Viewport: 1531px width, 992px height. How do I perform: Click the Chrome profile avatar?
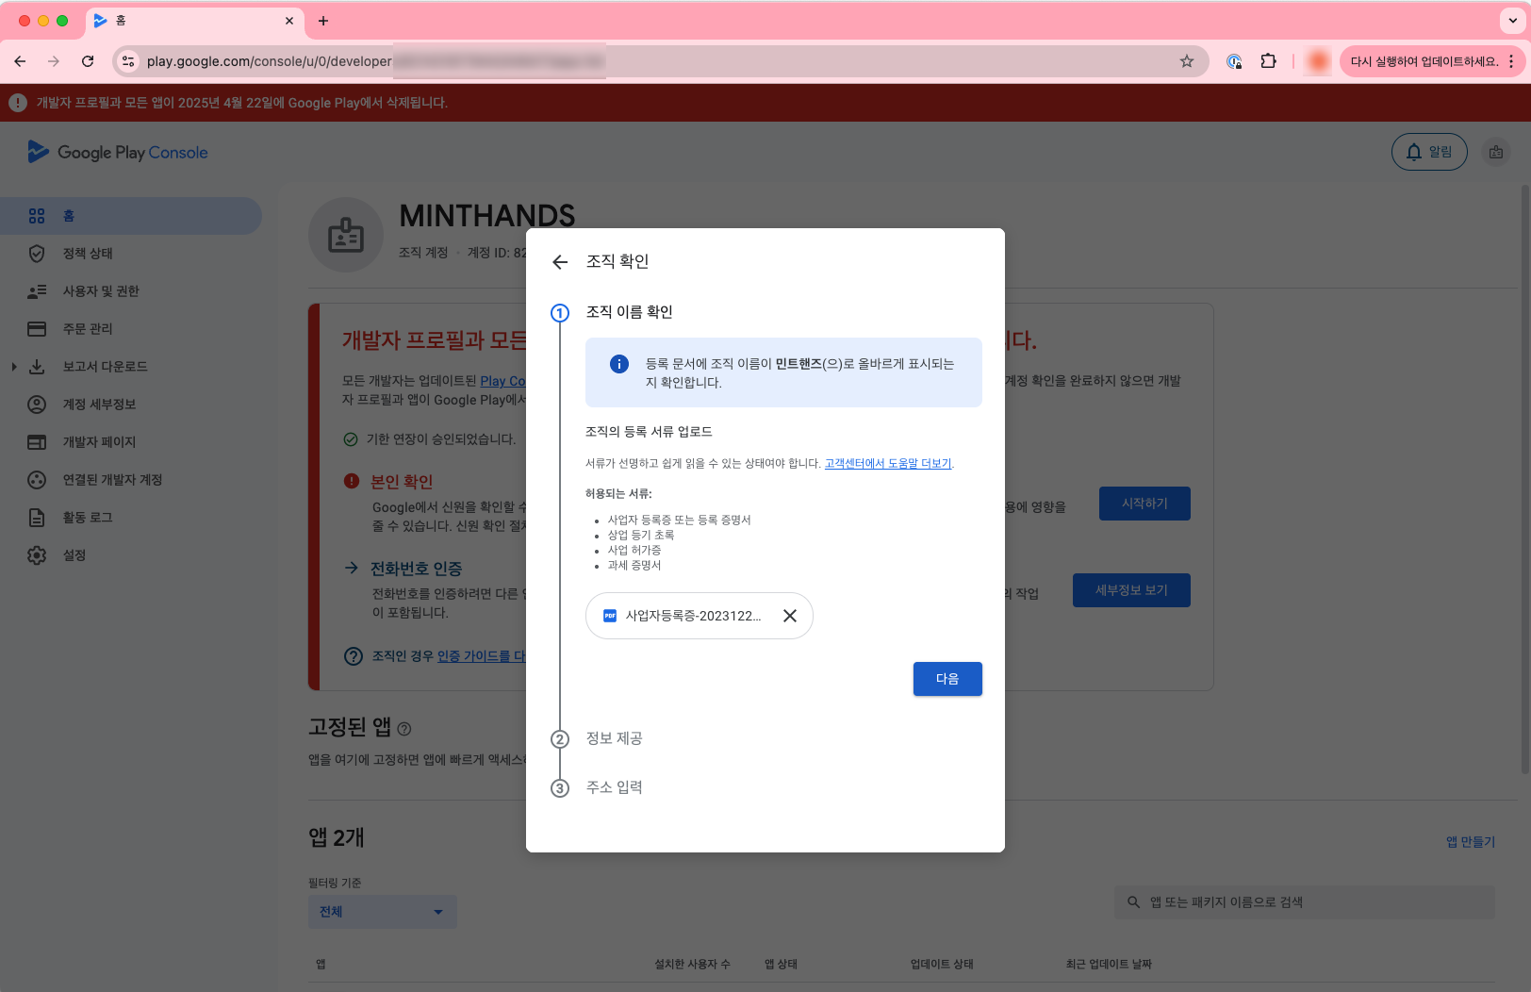point(1319,61)
